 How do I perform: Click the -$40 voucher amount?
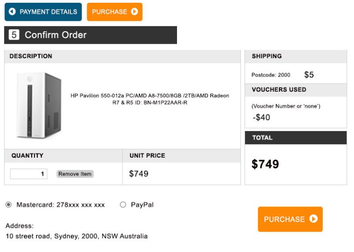[261, 117]
